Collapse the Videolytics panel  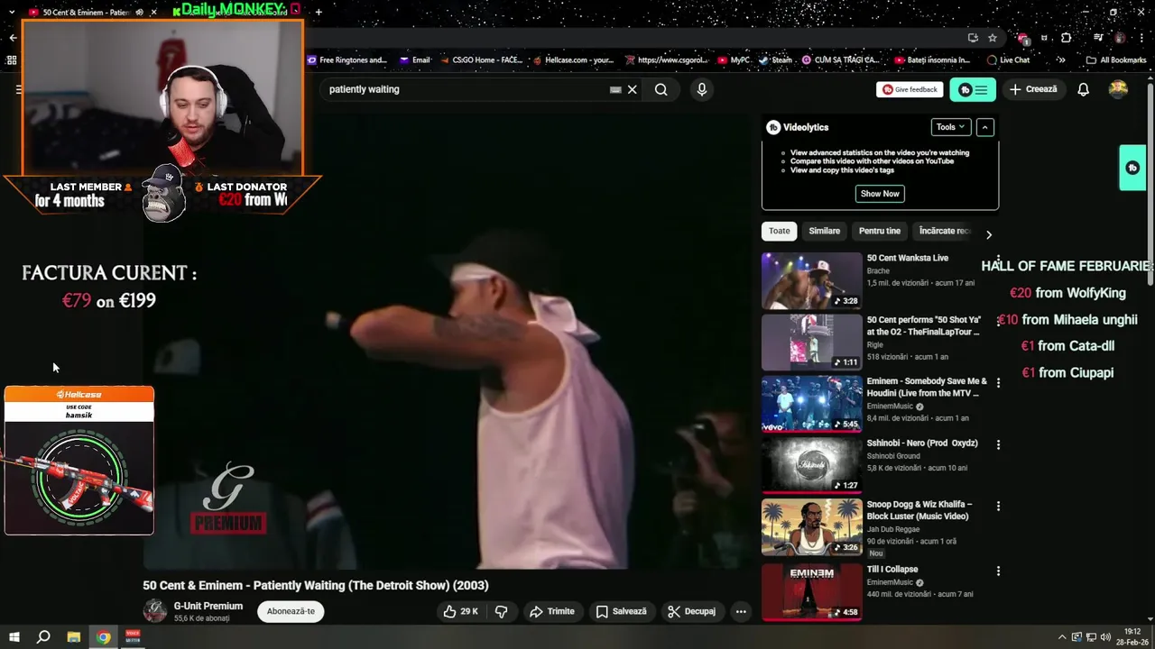pos(985,127)
